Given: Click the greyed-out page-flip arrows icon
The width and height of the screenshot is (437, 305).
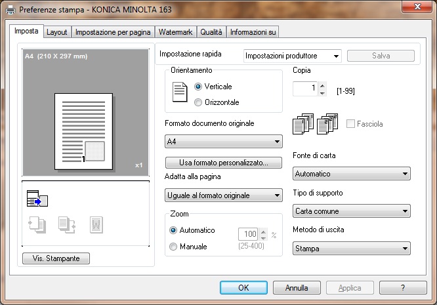Looking at the screenshot, I should pyautogui.click(x=67, y=225).
